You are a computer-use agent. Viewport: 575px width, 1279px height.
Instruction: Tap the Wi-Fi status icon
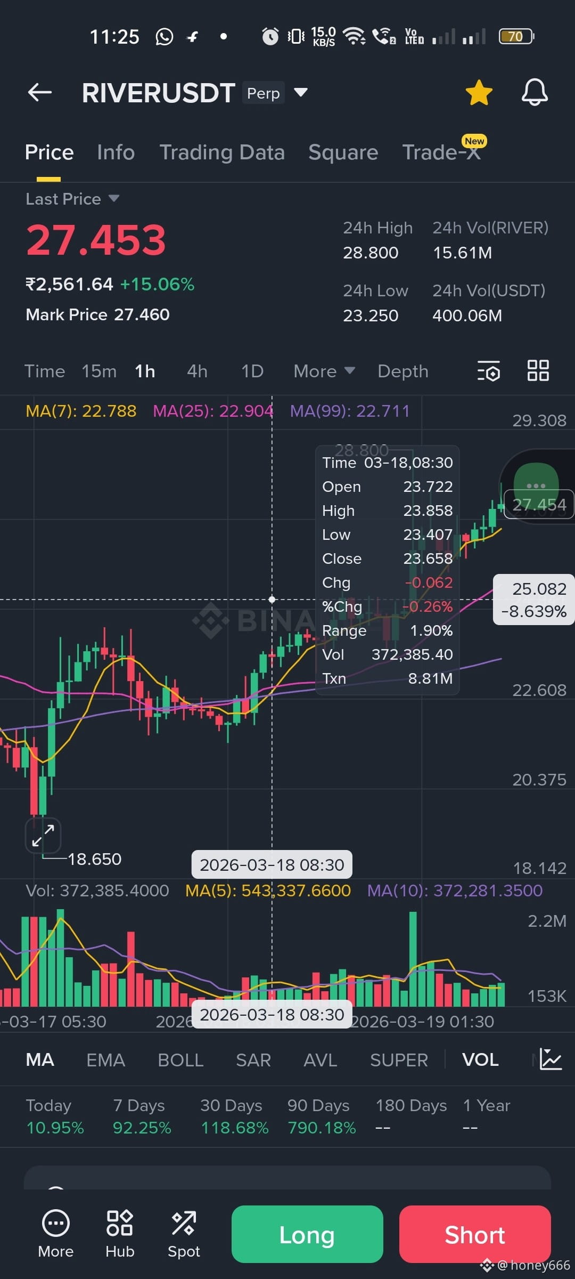pyautogui.click(x=354, y=36)
